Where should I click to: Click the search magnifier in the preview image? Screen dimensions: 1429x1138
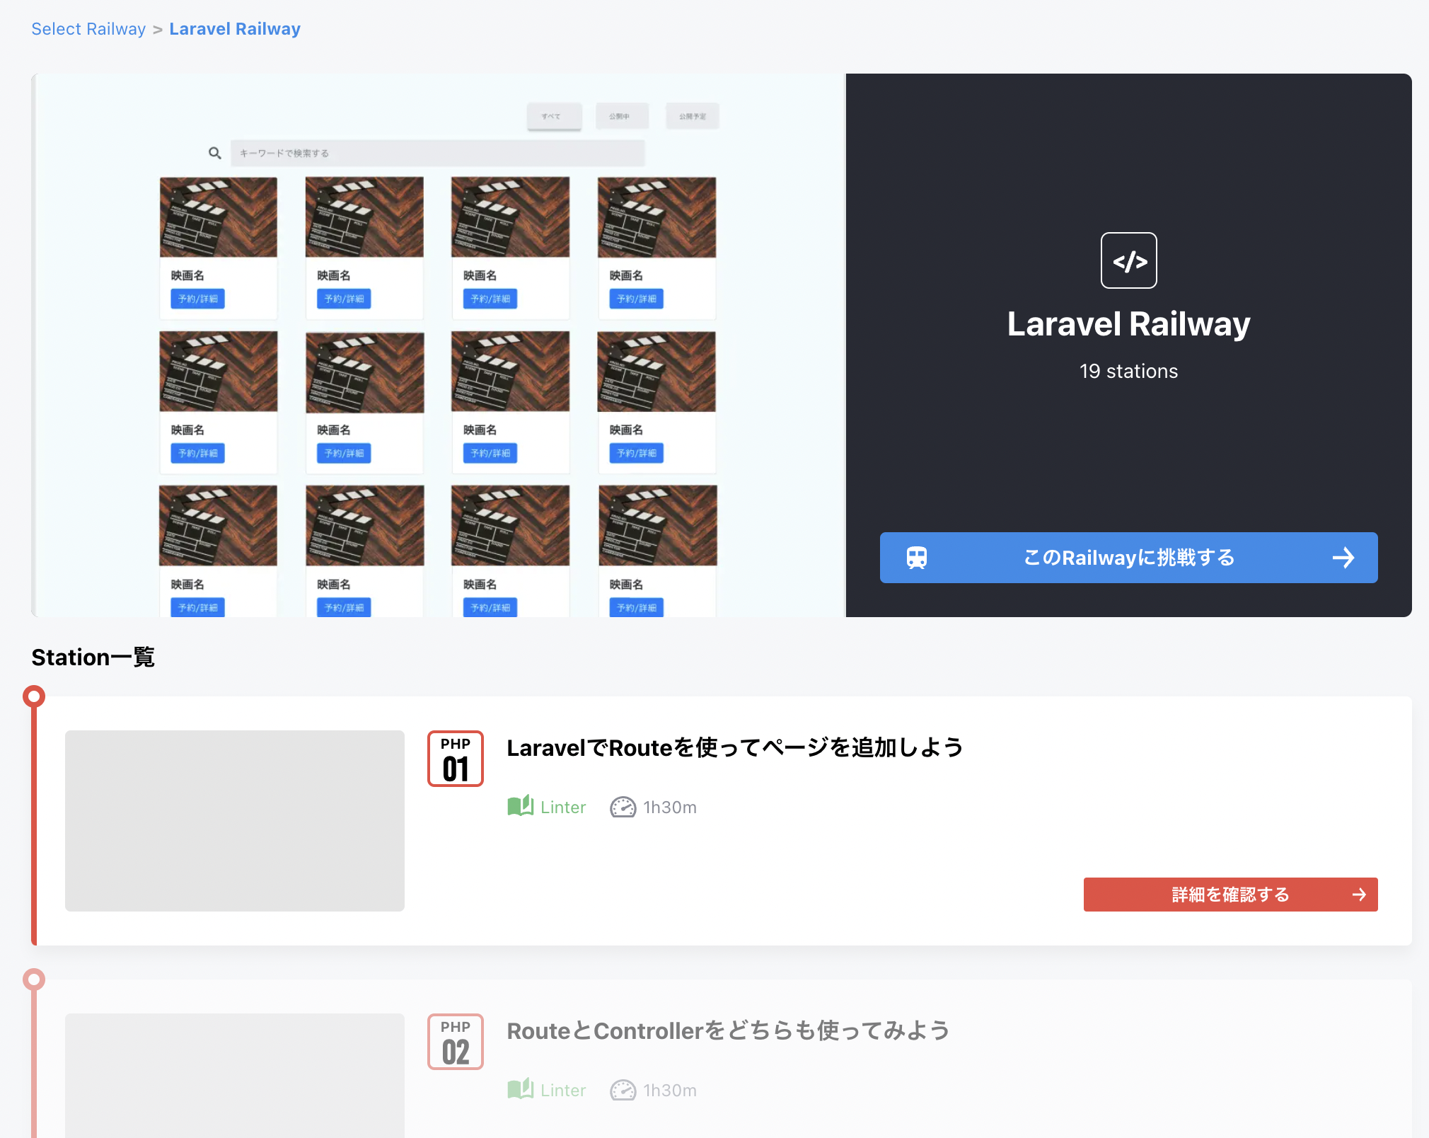[215, 153]
